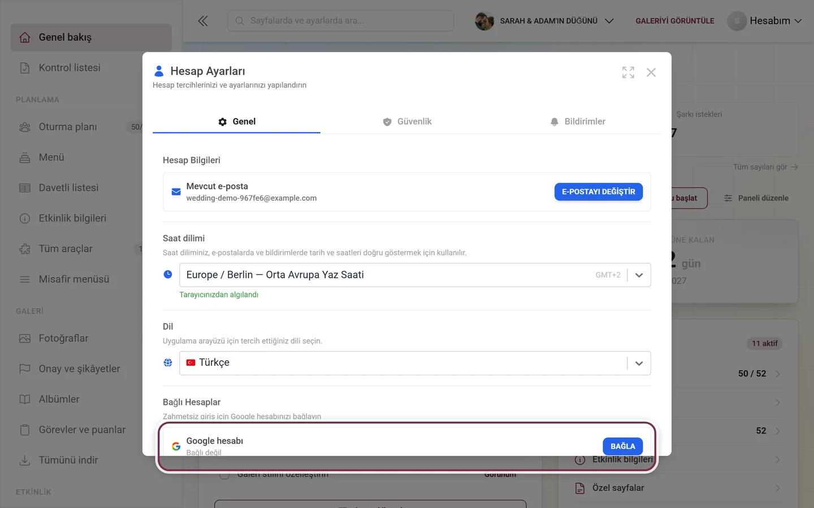Expand the Sarah & Adam'ın Düğünü event selector
Viewport: 814px width, 508px height.
tap(609, 21)
